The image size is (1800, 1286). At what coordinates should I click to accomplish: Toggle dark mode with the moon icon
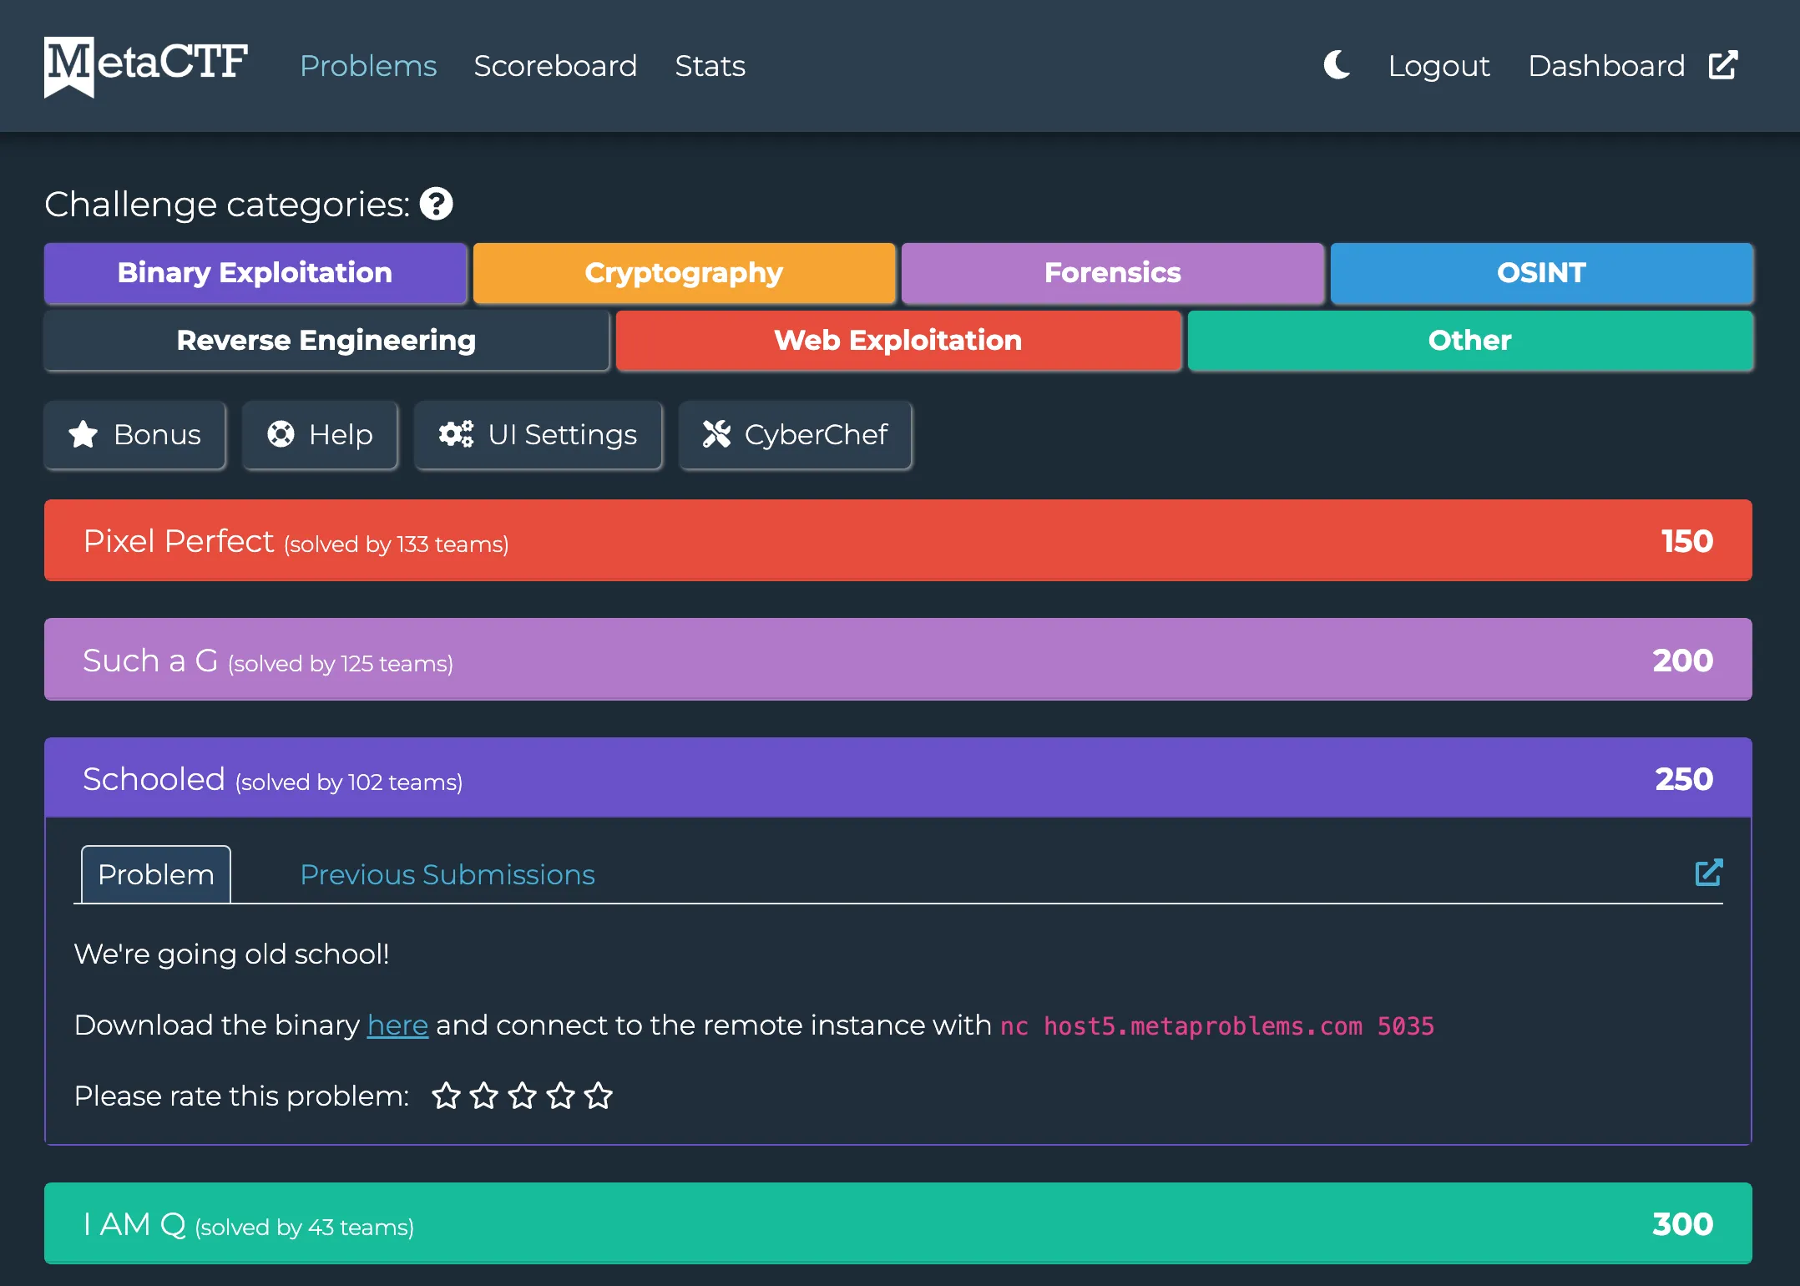(1337, 65)
